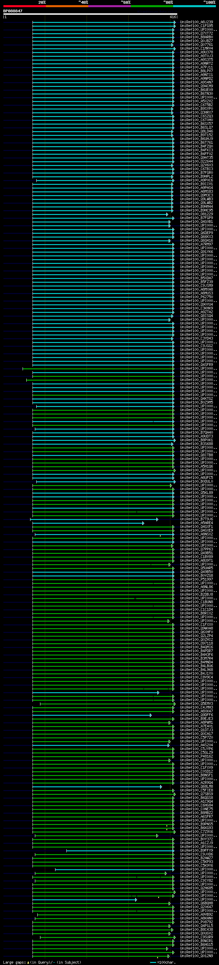
Task: Click the UniRef100_B8LPV7 label
Action: [x=196, y=71]
